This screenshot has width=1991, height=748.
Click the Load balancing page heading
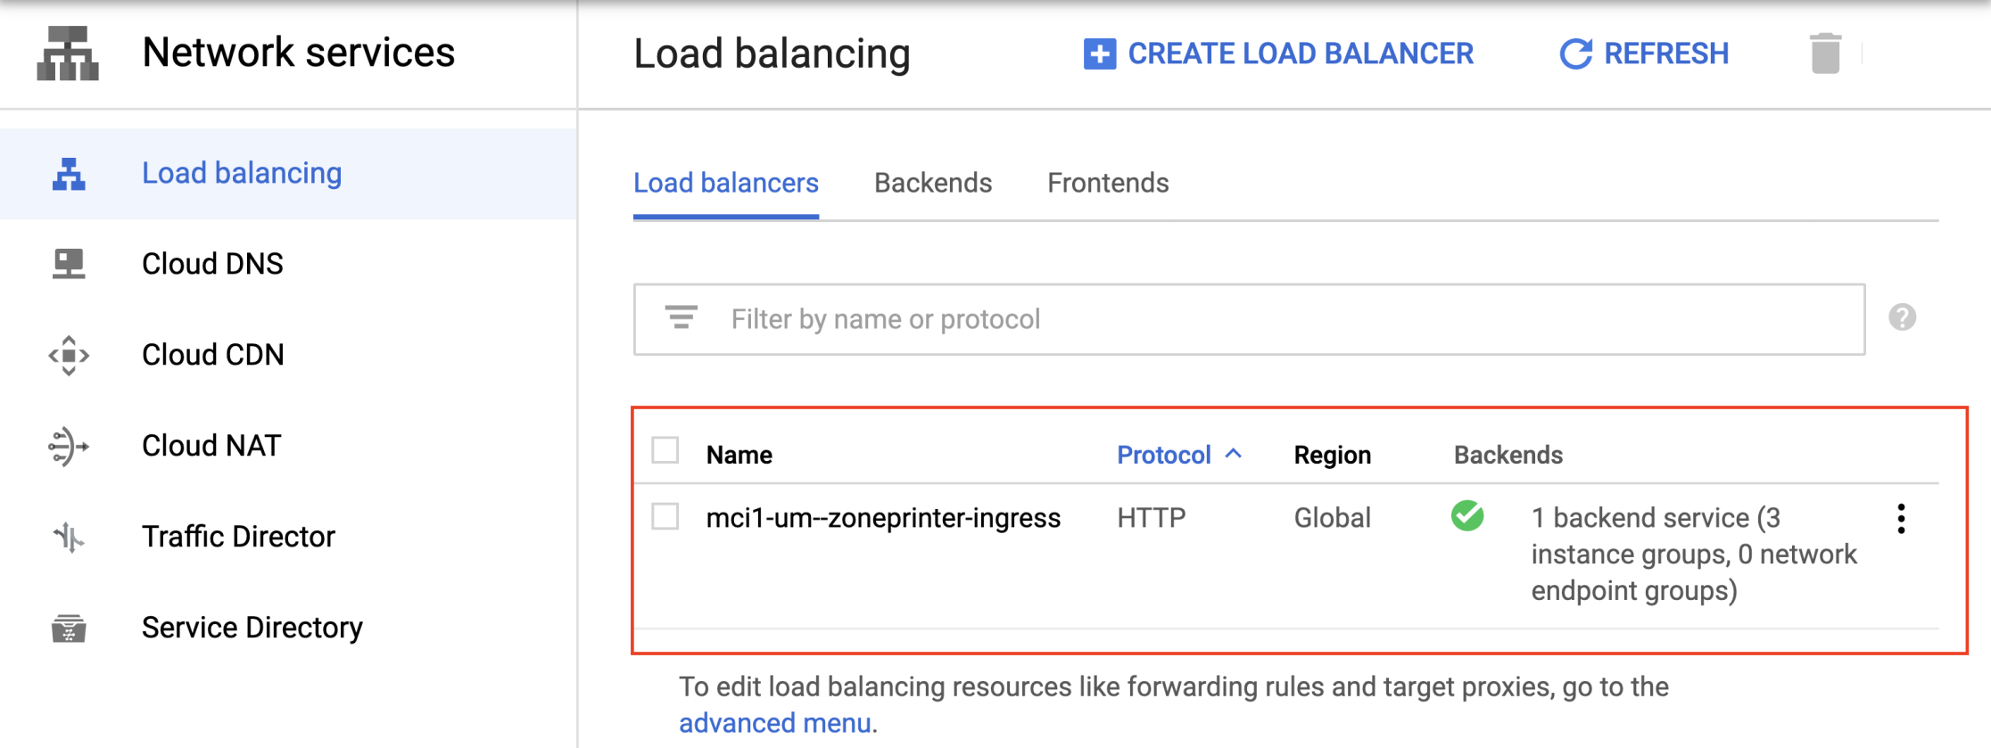pyautogui.click(x=772, y=53)
